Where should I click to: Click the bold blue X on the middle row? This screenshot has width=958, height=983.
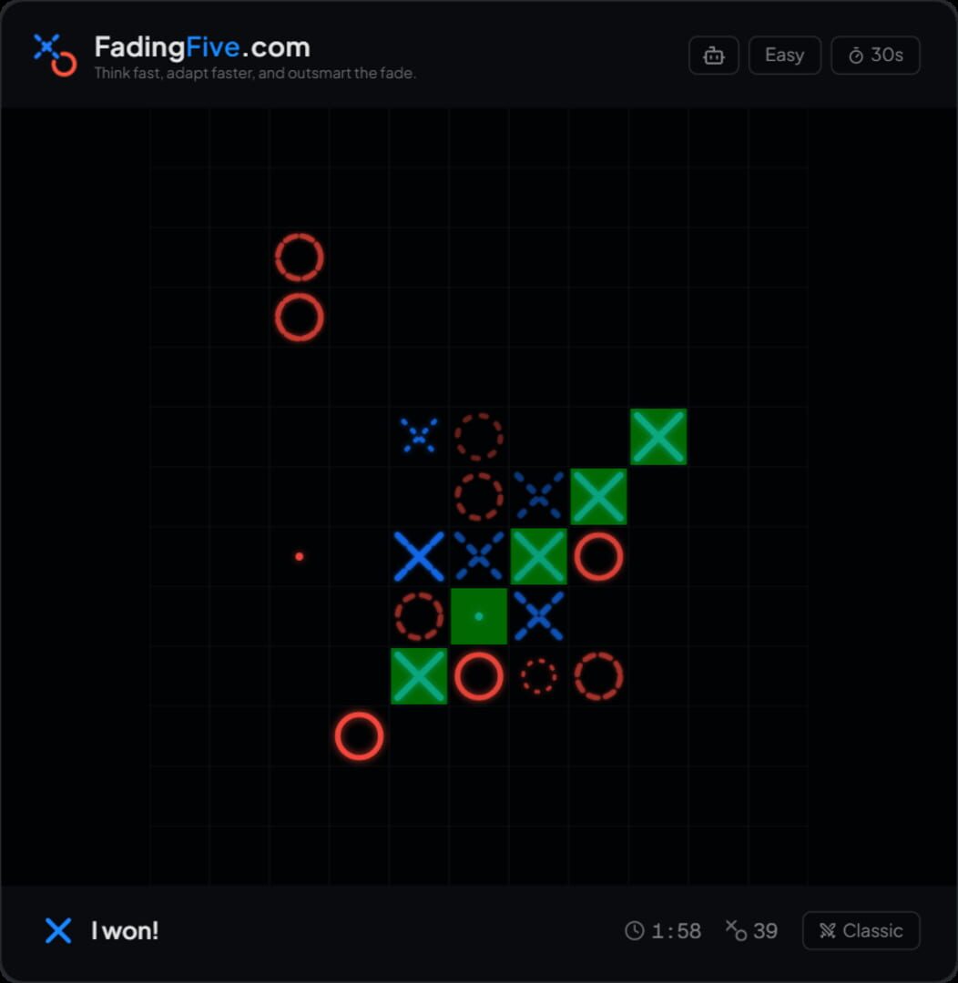tap(418, 556)
